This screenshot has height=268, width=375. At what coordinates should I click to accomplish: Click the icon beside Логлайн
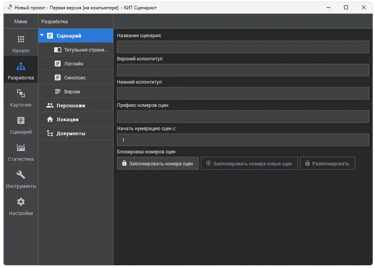(58, 64)
